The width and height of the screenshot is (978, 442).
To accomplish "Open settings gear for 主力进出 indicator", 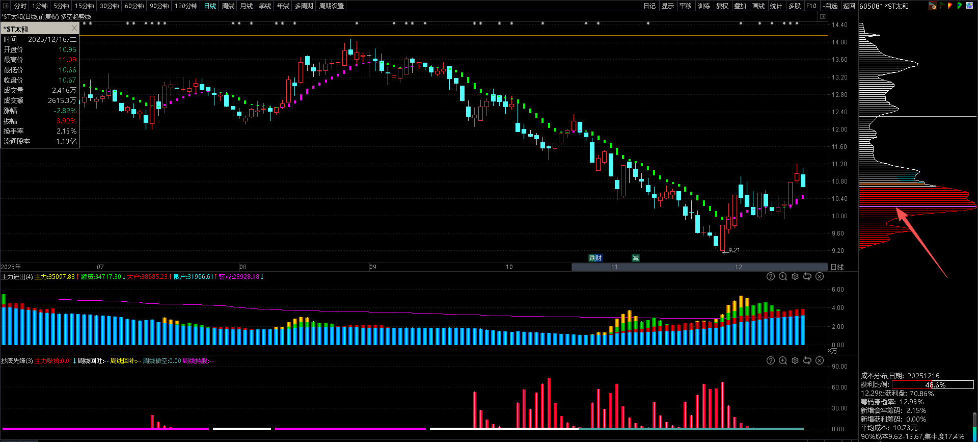I will click(x=795, y=276).
